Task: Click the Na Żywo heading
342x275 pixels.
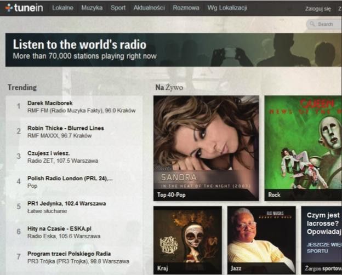Action: pos(169,88)
